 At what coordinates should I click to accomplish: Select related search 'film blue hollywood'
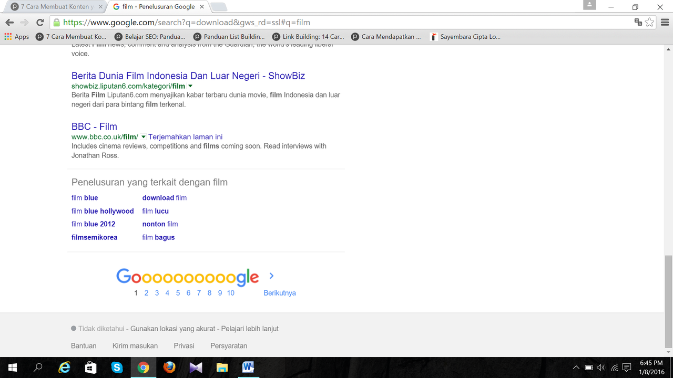[x=103, y=211]
